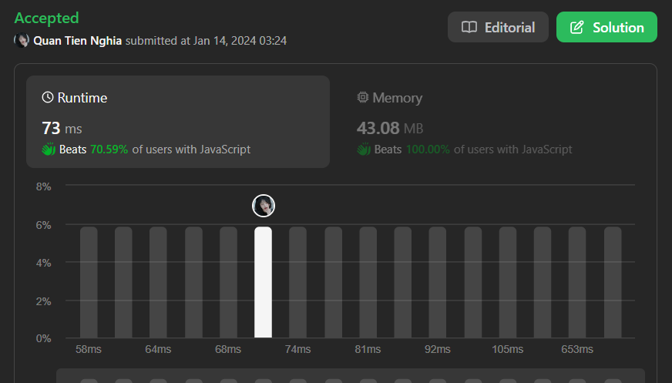672x383 pixels.
Task: Click the clock icon beside Runtime
Action: 48,98
